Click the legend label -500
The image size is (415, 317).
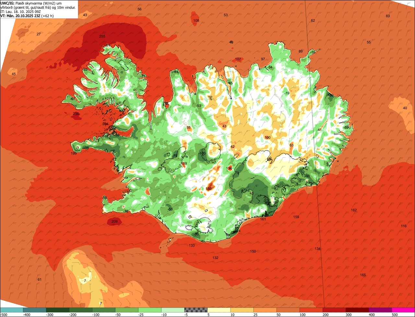(x=4, y=314)
